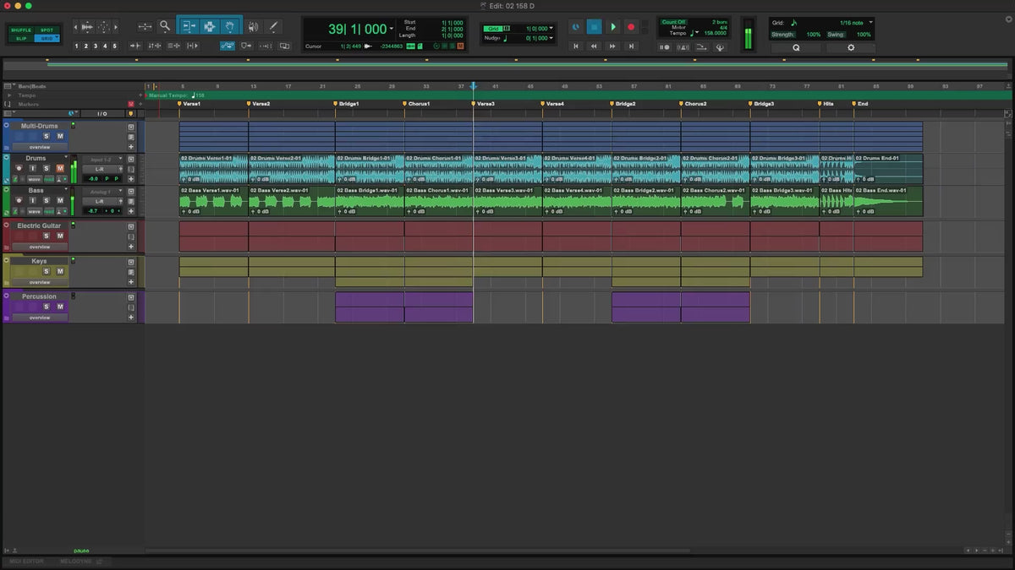Select the Trim tool
The height and width of the screenshot is (570, 1015).
188,26
